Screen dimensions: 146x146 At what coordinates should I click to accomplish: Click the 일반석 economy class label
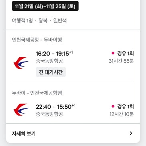tap(60, 20)
